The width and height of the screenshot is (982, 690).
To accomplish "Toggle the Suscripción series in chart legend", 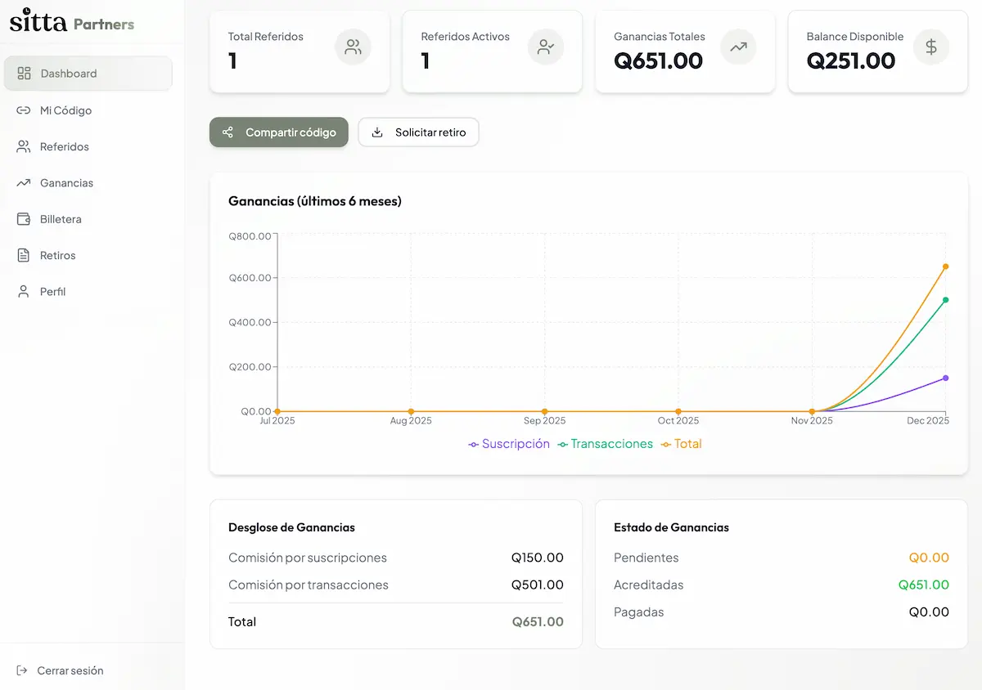I will click(509, 444).
